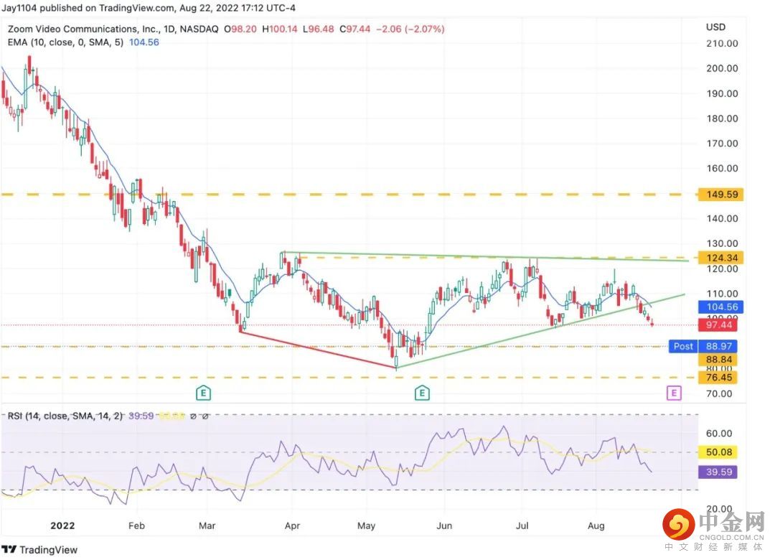Click the -2.06 (-2.07%) change value
The width and height of the screenshot is (775, 560).
click(x=410, y=29)
